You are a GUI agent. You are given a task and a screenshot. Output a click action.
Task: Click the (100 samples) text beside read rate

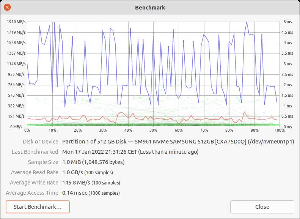coord(99,173)
